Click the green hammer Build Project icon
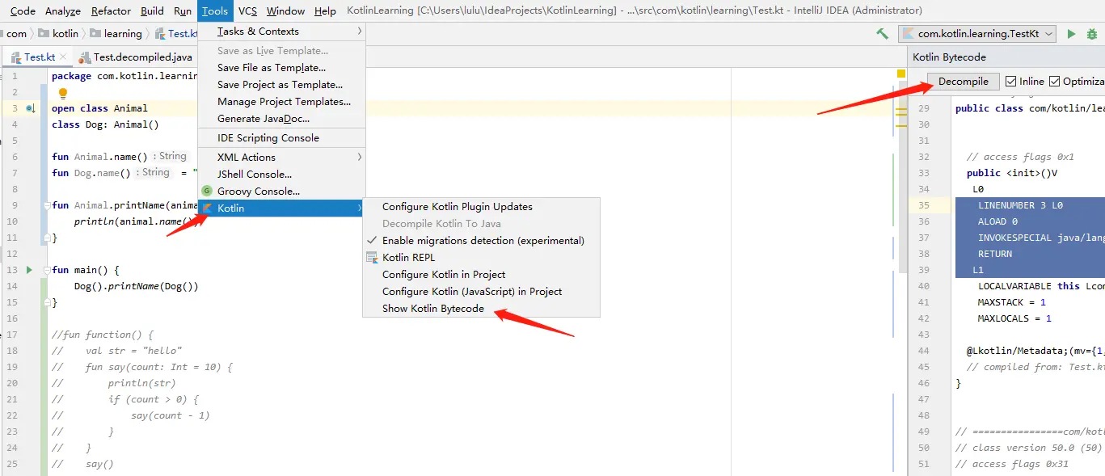This screenshot has height=476, width=1105. (x=882, y=34)
